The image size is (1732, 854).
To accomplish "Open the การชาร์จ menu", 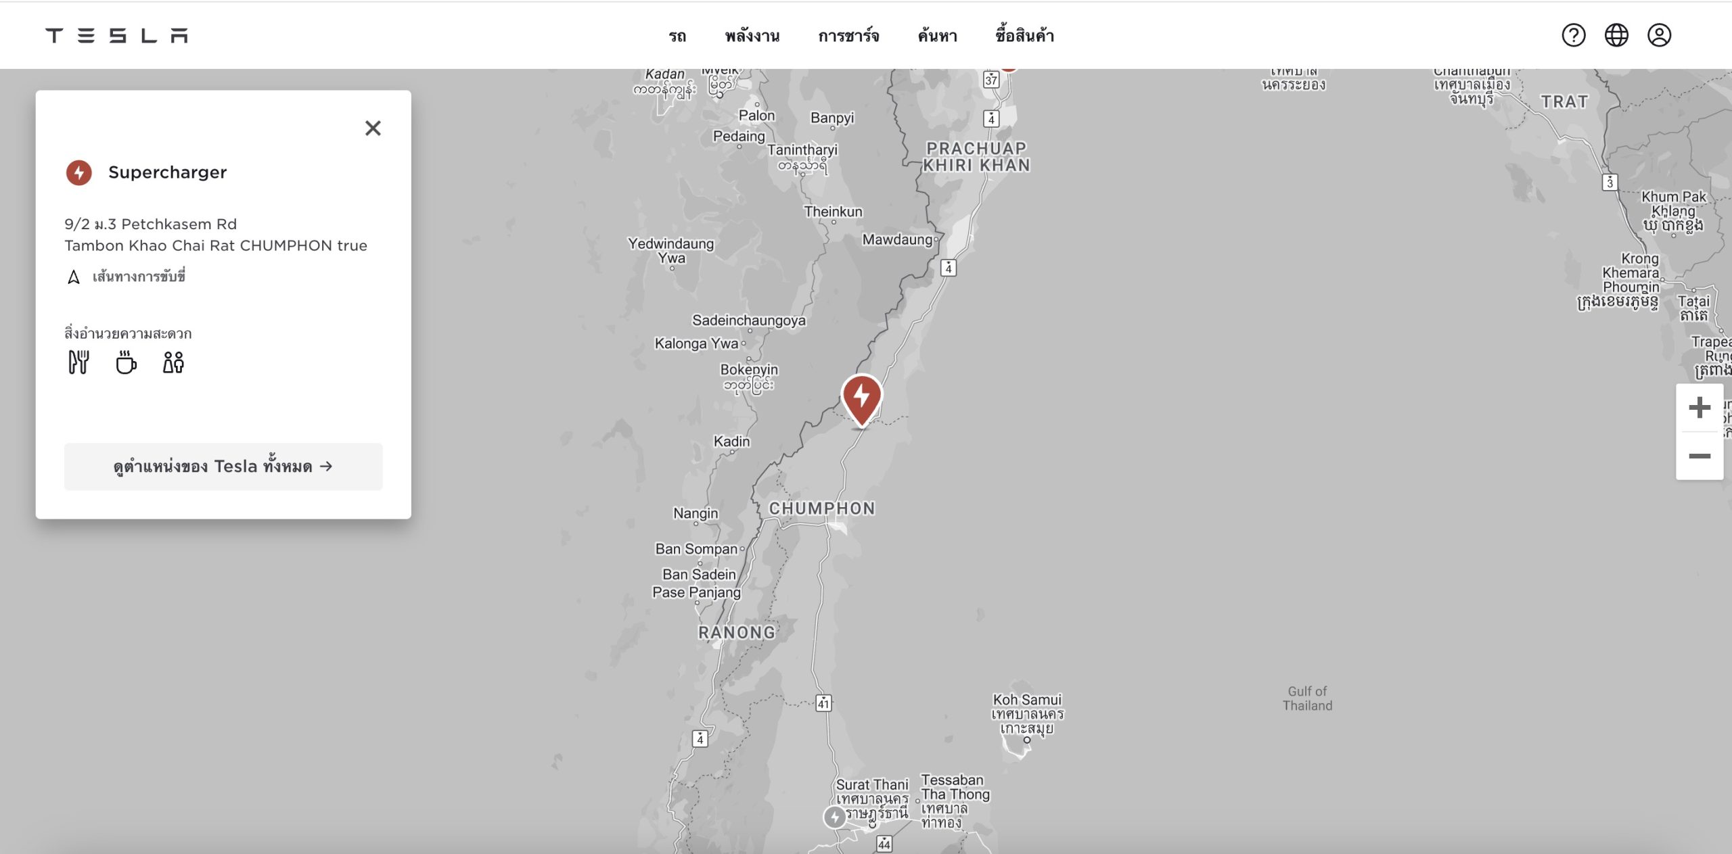I will [848, 36].
